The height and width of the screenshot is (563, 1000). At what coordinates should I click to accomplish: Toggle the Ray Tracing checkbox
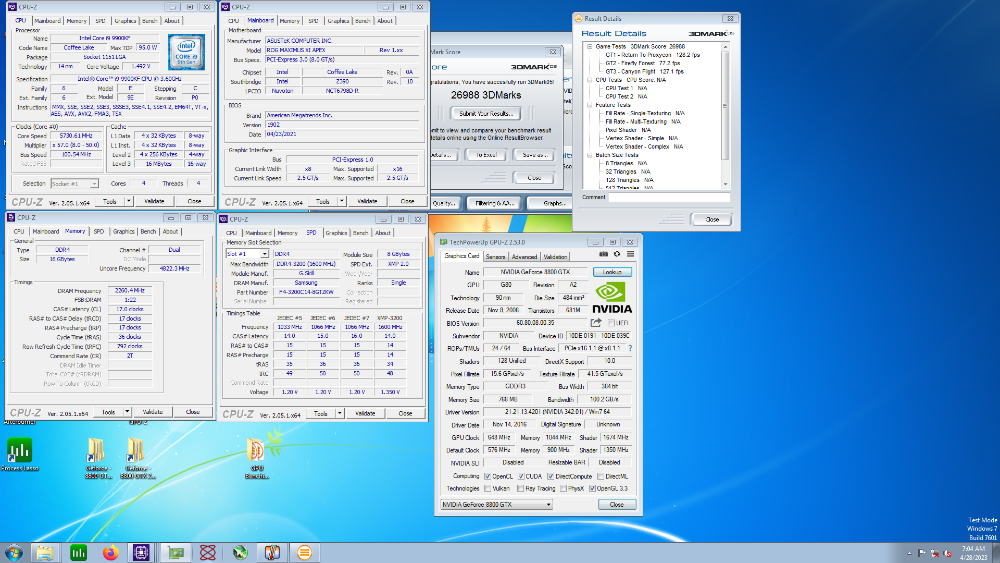(520, 488)
